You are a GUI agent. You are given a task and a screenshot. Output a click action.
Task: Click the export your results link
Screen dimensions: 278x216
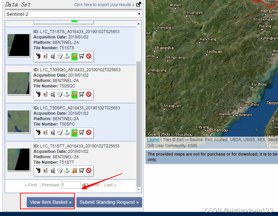[104, 5]
